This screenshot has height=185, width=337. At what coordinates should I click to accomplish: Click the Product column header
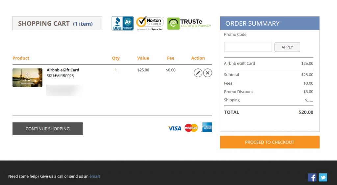(21, 58)
